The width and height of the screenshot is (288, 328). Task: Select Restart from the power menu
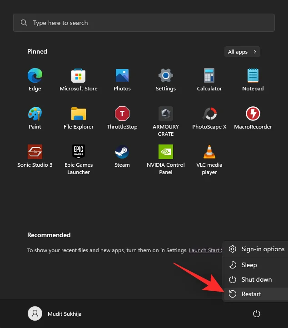[252, 294]
